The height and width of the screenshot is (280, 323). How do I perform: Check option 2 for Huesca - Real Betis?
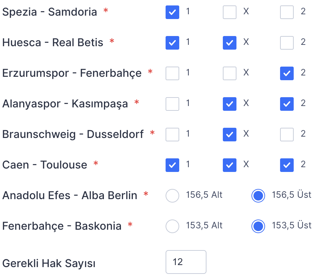[287, 43]
